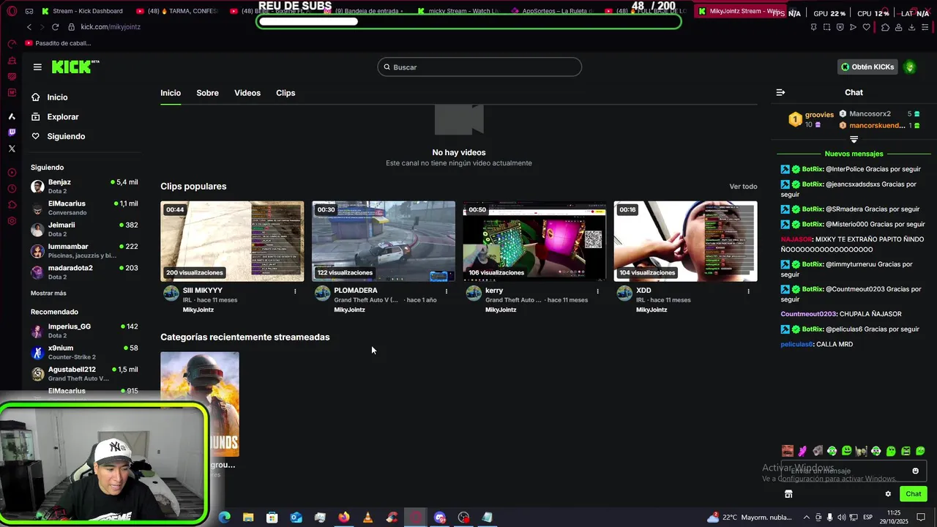937x527 pixels.
Task: Play the kerry clip thumbnail
Action: [534, 242]
